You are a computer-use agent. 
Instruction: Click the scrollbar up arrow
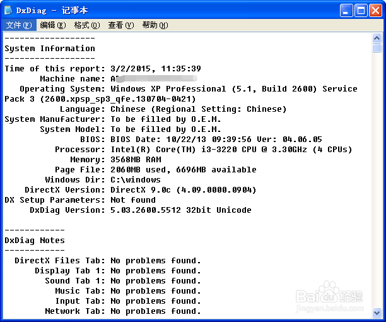click(x=377, y=38)
